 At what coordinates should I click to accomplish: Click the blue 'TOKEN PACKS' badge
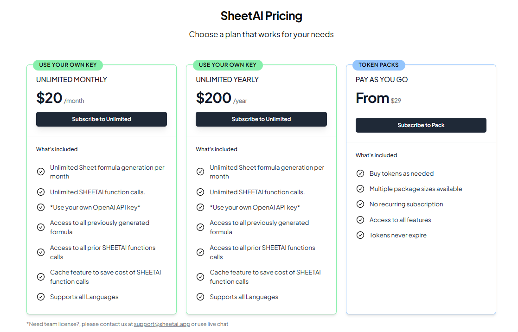coord(378,65)
